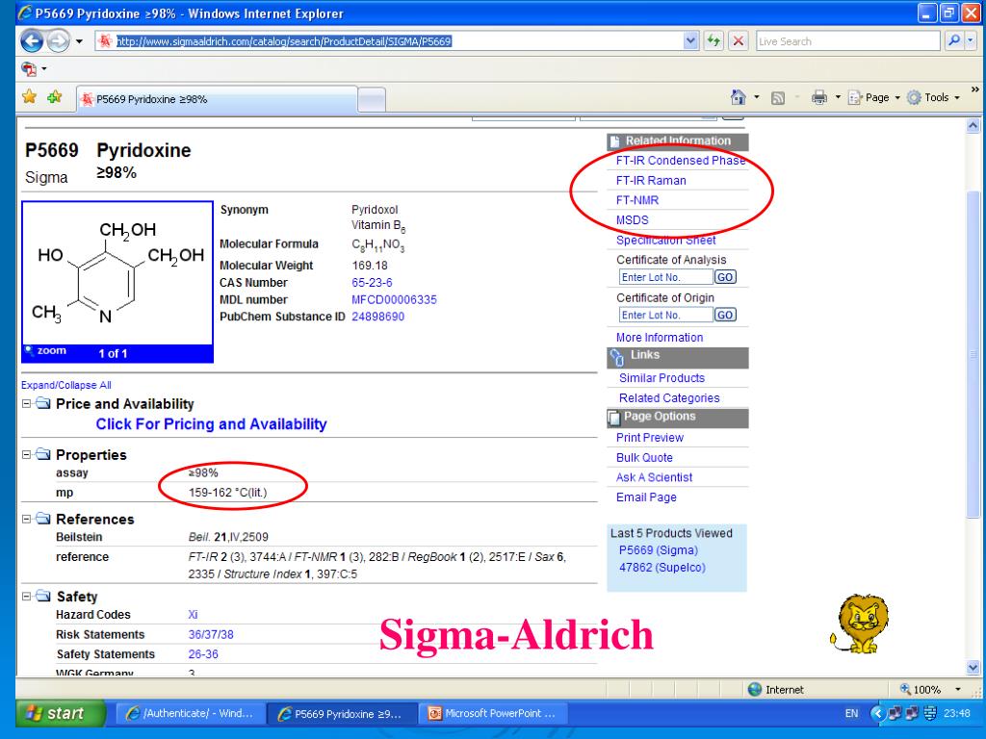Open the Home icon dropdown arrow
Image resolution: width=986 pixels, height=739 pixels.
pos(757,97)
